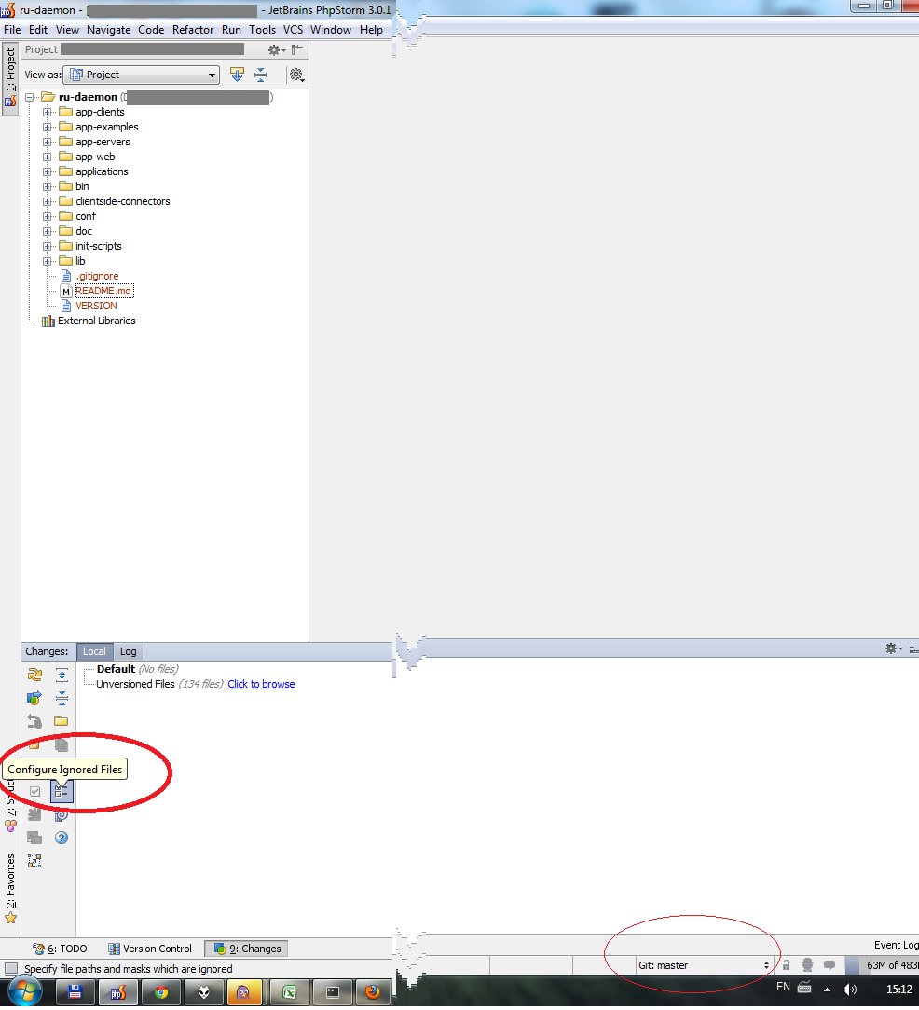Click the speech bubble icon in status bar
Viewport: 919px width, 1010px height.
pos(830,965)
